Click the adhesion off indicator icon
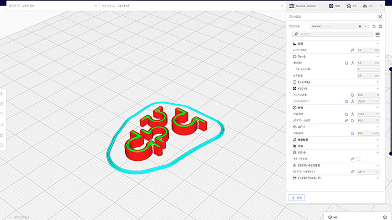Screen dimensions: 392x220 tap(365, 6)
